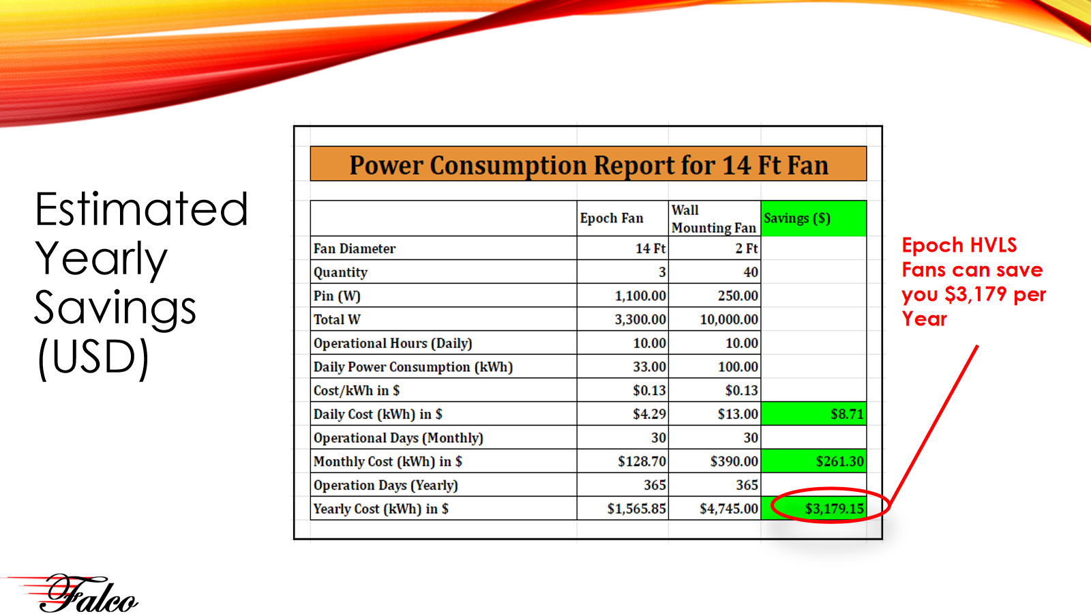Image resolution: width=1091 pixels, height=614 pixels.
Task: Click the 'Quantity' row label
Action: click(340, 272)
